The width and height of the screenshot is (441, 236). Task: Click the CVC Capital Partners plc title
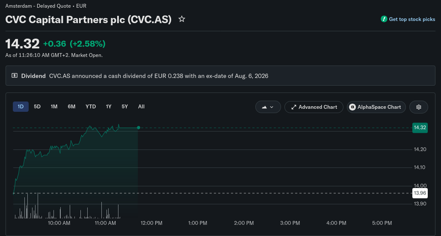88,19
